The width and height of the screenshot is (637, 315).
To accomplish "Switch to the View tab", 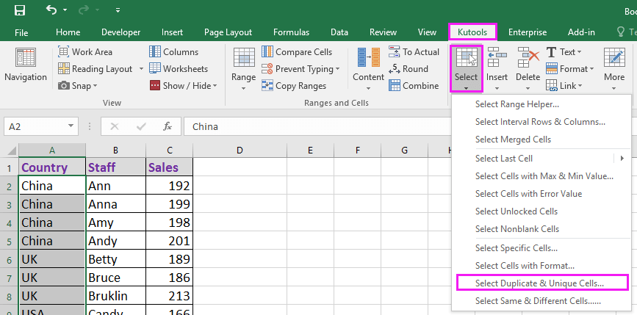I will (x=427, y=32).
